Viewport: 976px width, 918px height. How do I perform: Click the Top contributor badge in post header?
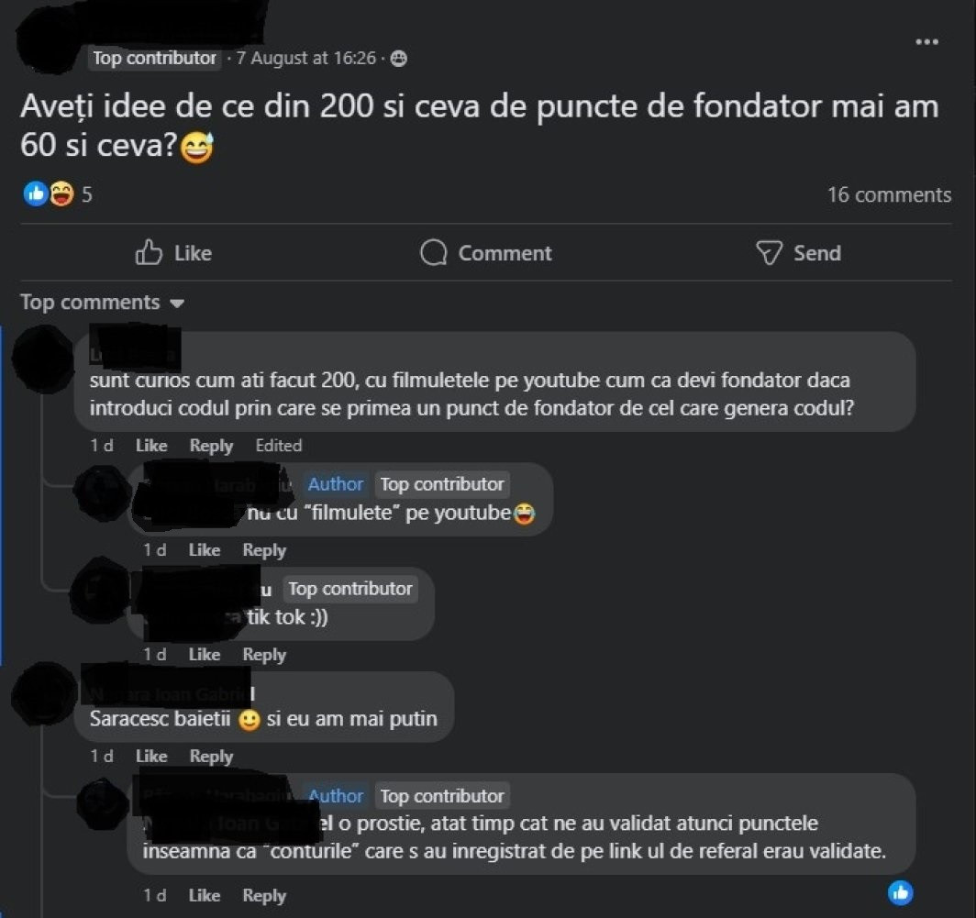click(x=154, y=59)
